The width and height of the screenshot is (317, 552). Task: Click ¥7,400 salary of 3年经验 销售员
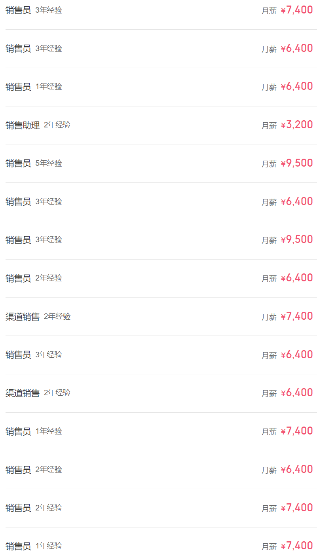297,10
